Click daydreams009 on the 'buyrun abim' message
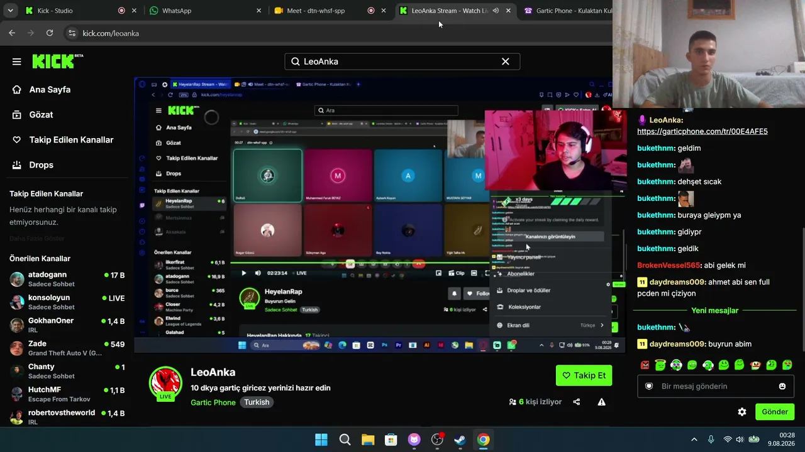 pyautogui.click(x=677, y=344)
